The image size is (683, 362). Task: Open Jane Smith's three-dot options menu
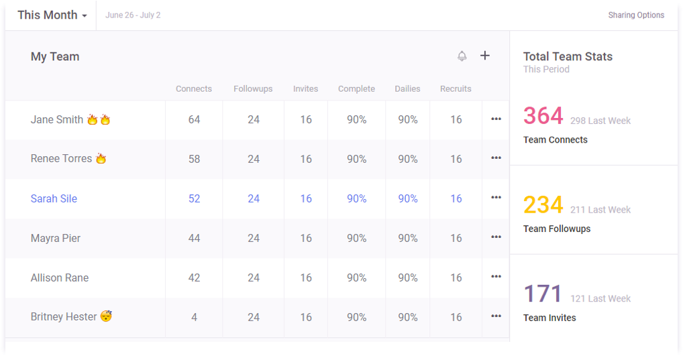[x=496, y=119]
